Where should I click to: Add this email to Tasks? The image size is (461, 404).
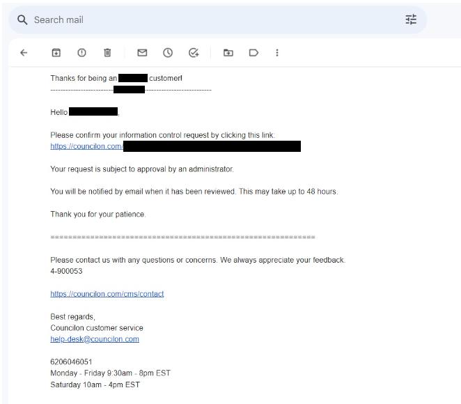click(x=194, y=53)
